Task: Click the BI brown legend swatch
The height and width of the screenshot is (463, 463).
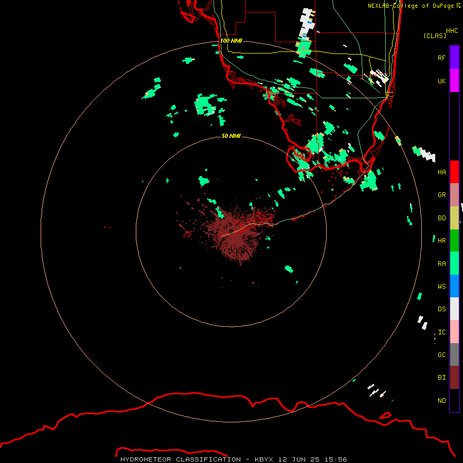Action: point(454,378)
